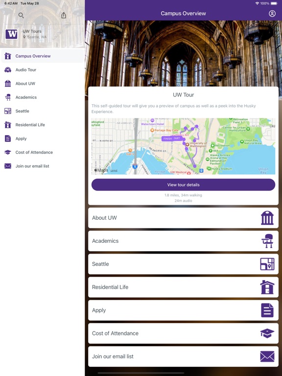Tap the '24m audio' text
This screenshot has height=376, width=282.
(x=183, y=201)
